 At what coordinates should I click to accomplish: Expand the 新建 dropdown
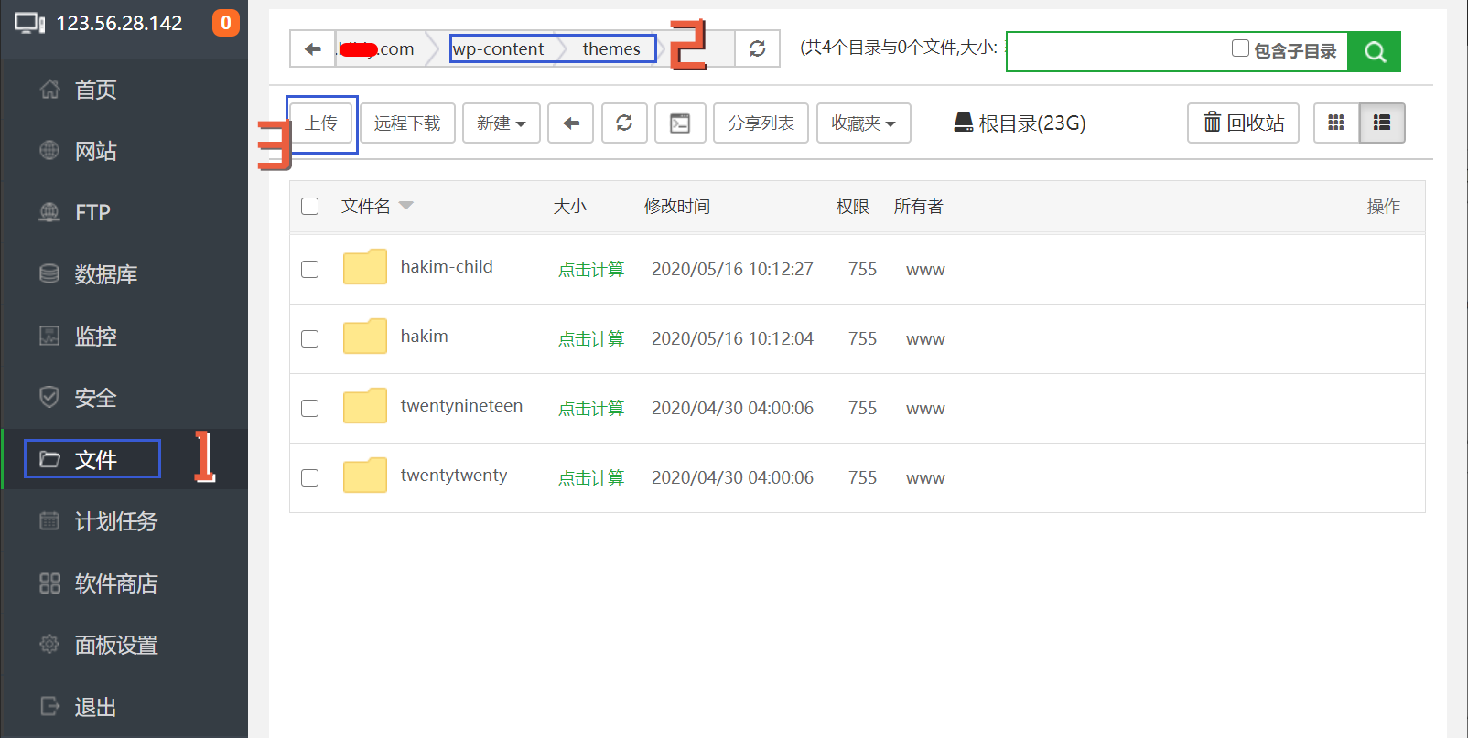click(501, 123)
